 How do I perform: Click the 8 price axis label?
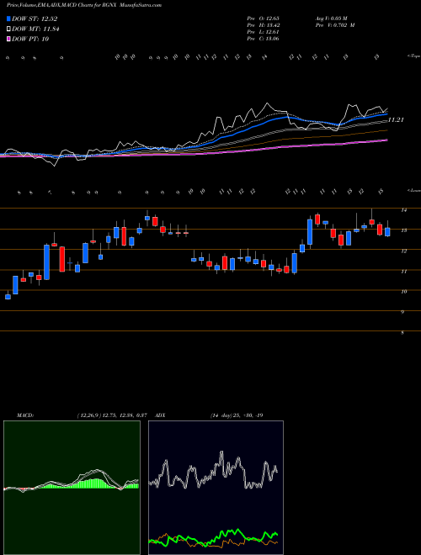402,333
